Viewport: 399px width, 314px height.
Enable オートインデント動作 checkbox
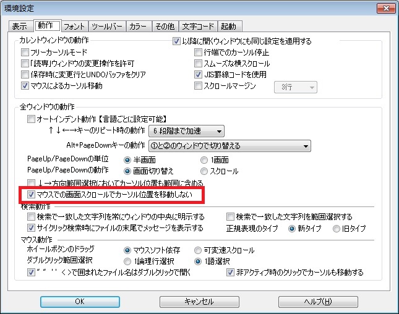(x=32, y=119)
